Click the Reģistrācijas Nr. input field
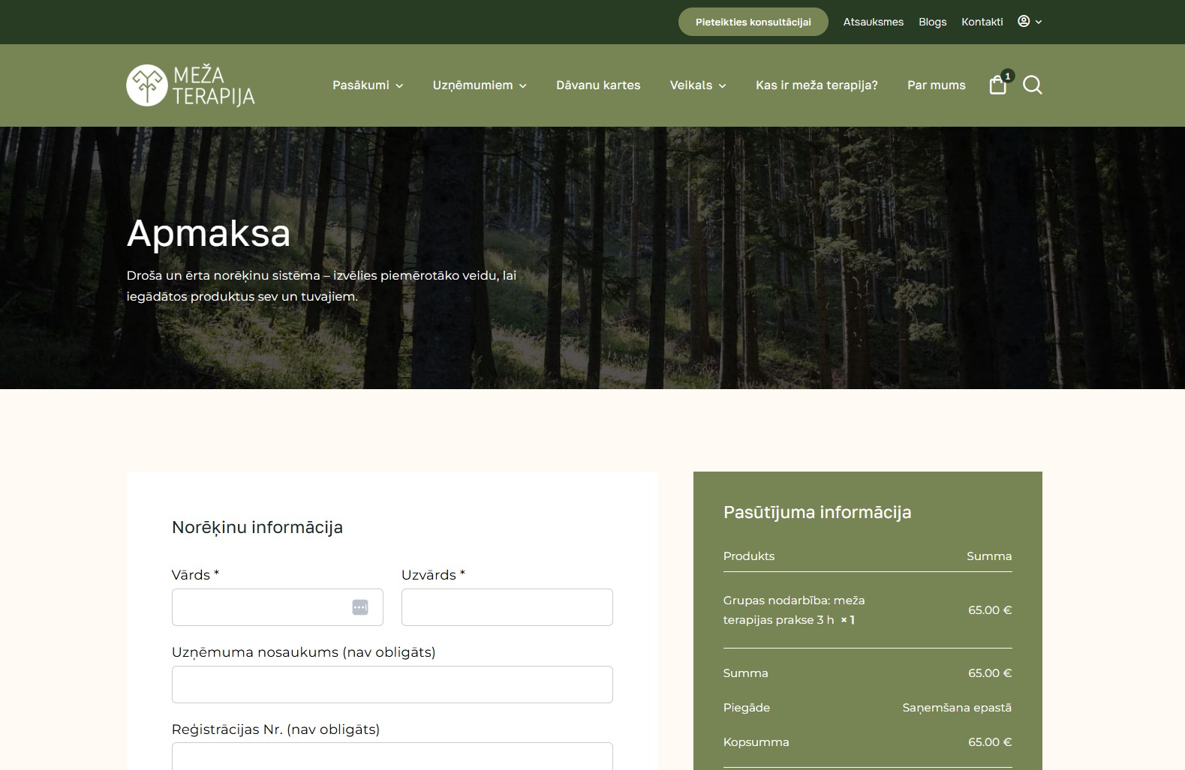Screen dimensions: 1185x770 pos(392,756)
